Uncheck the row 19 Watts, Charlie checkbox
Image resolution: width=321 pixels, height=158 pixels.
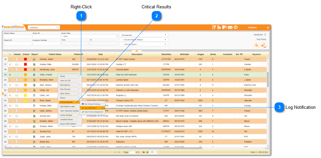(x=10, y=75)
